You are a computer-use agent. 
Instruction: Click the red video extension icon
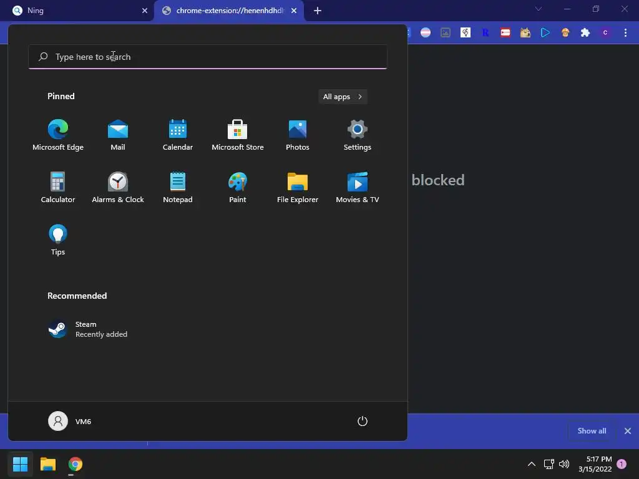pyautogui.click(x=505, y=32)
